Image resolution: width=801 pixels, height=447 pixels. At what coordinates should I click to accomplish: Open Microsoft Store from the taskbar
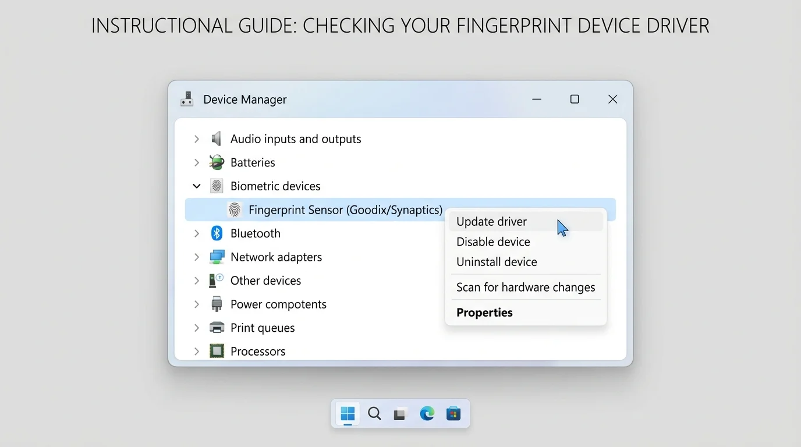pos(453,414)
